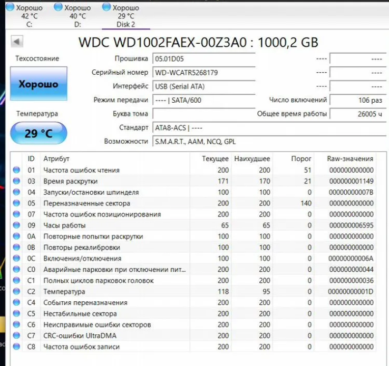Select the Частота ошибок чтения row

tap(193, 170)
